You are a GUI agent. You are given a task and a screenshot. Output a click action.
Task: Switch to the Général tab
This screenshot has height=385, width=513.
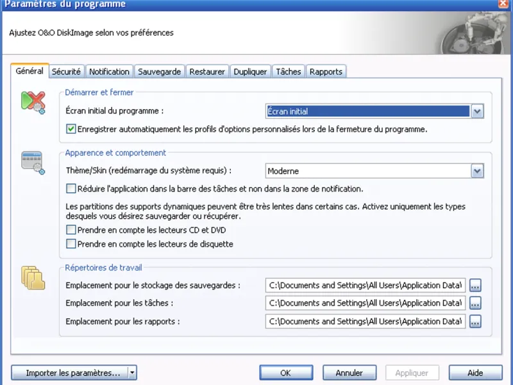(x=29, y=71)
